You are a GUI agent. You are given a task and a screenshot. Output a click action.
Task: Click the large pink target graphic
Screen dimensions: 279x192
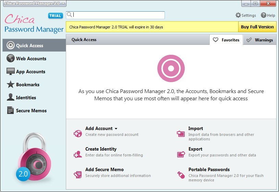click(x=171, y=68)
